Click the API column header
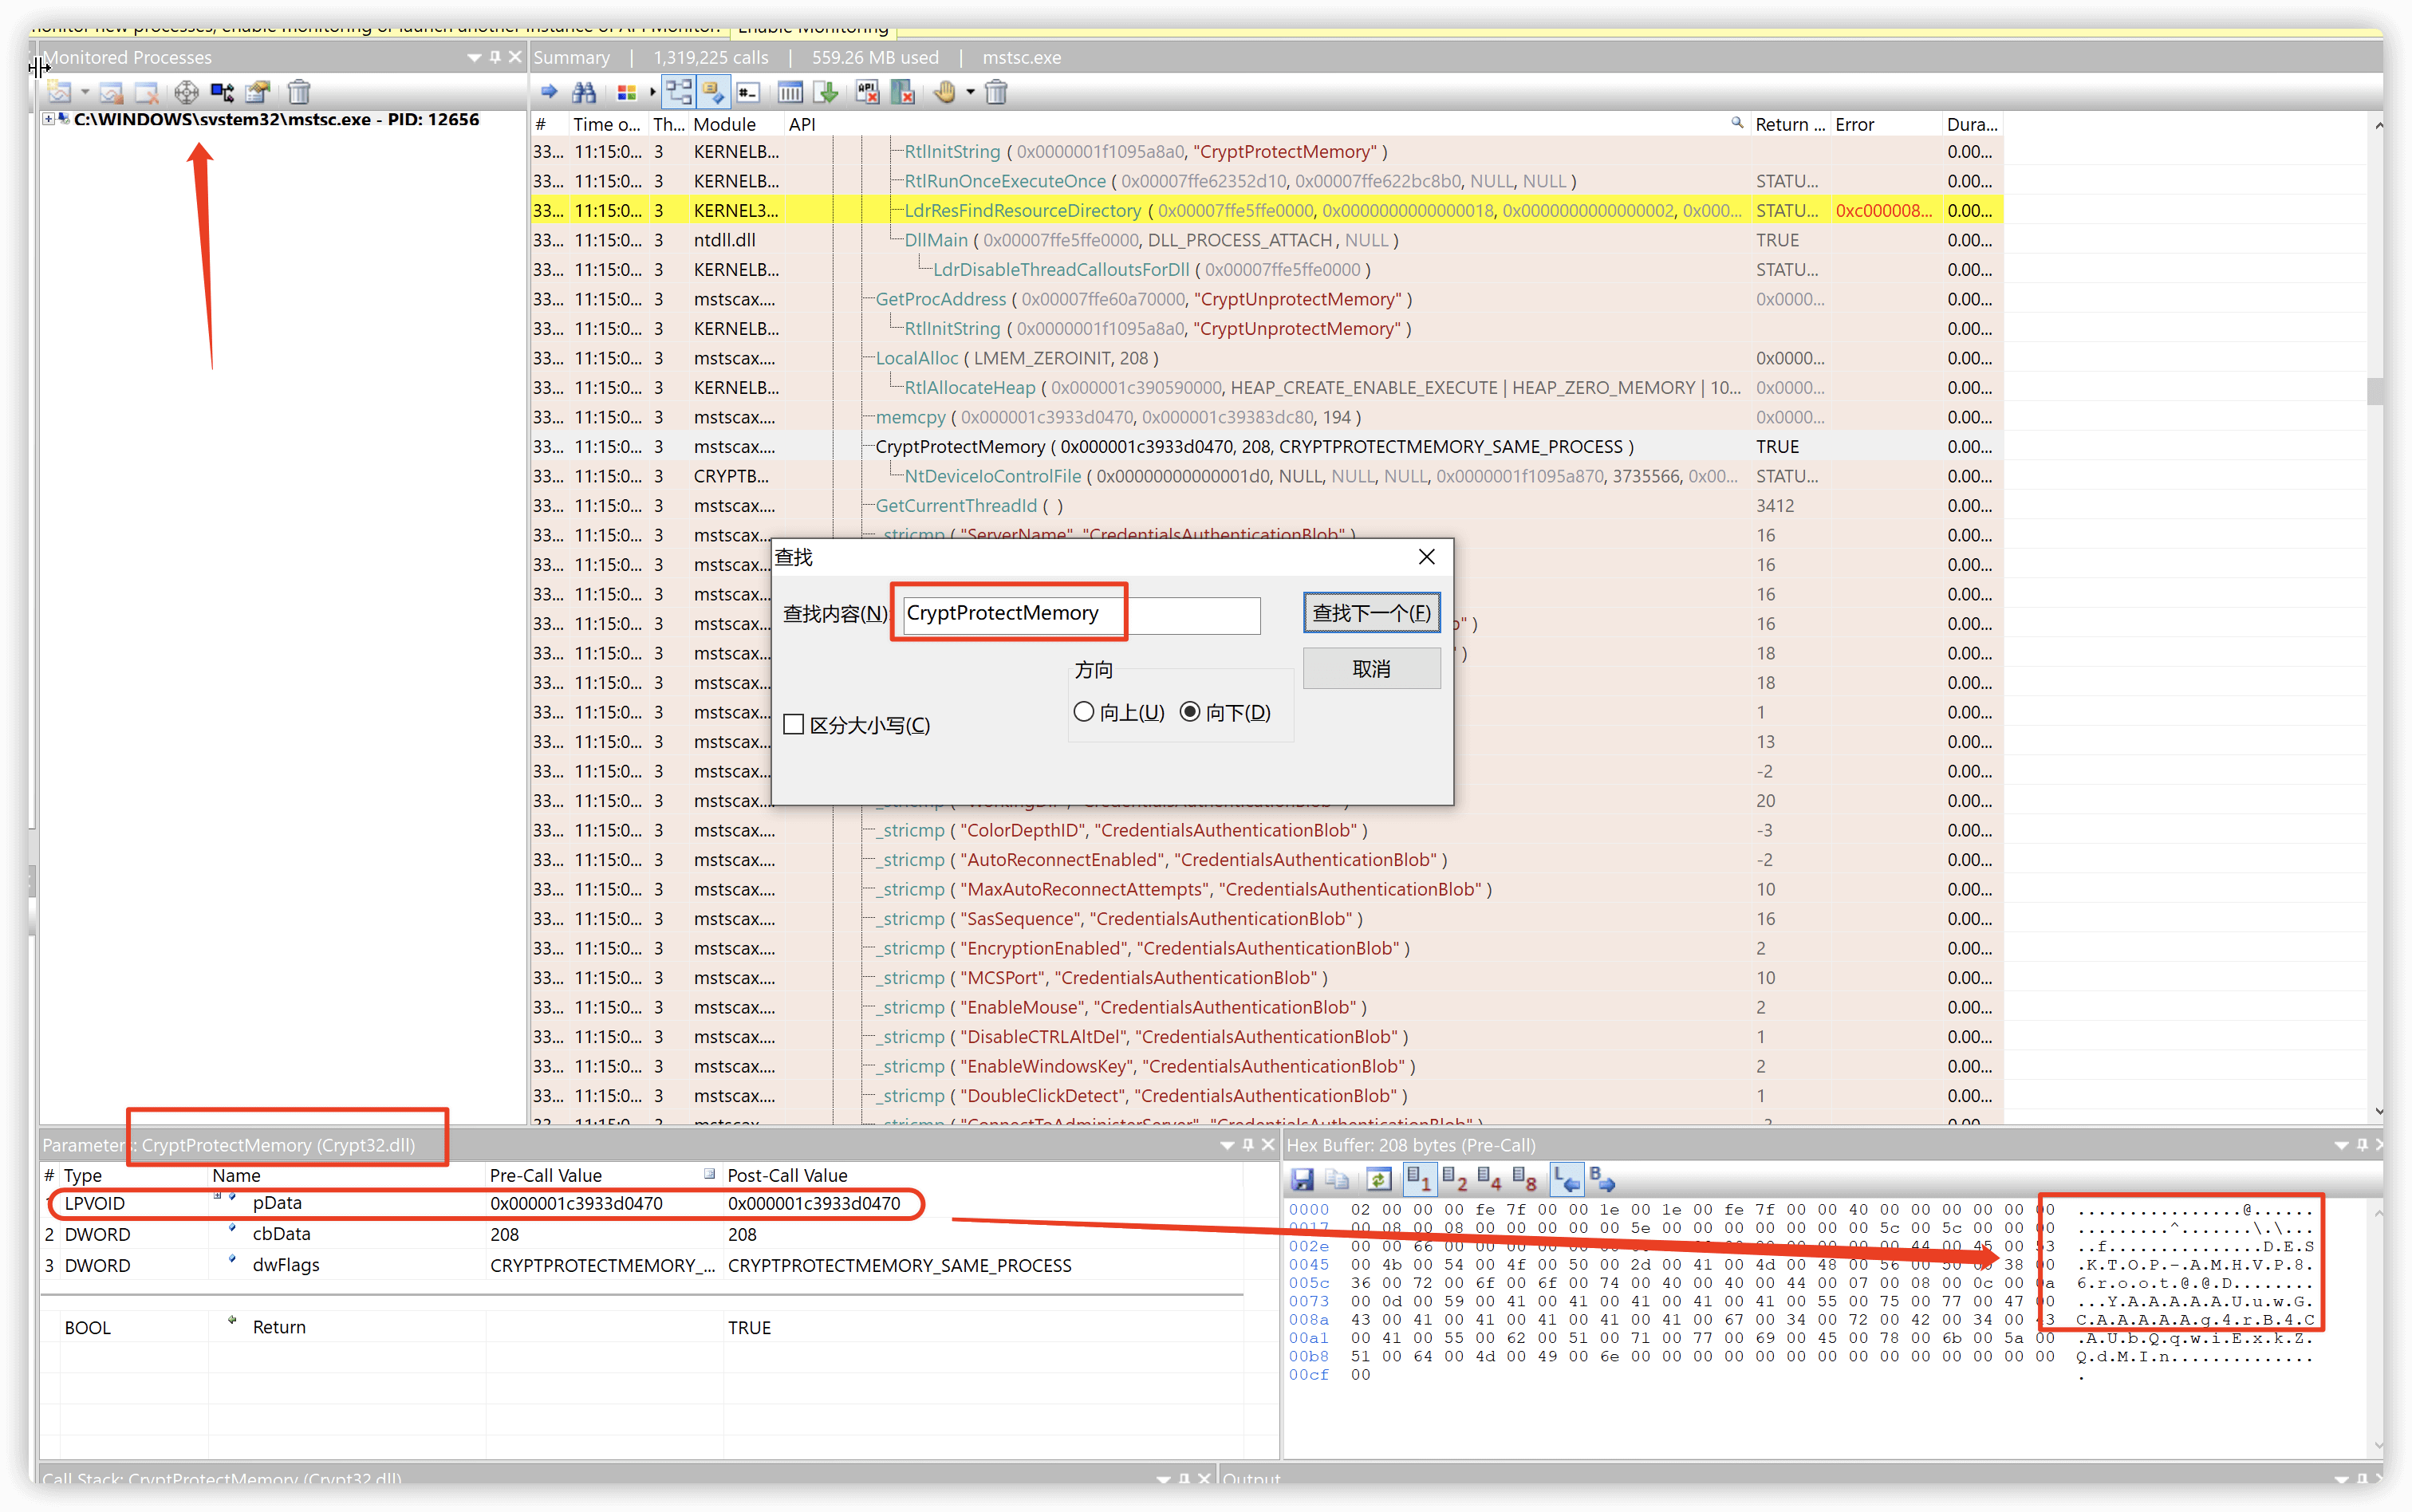The image size is (2412, 1512). 802,124
